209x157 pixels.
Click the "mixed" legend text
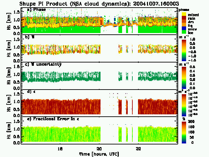coord(193,15)
